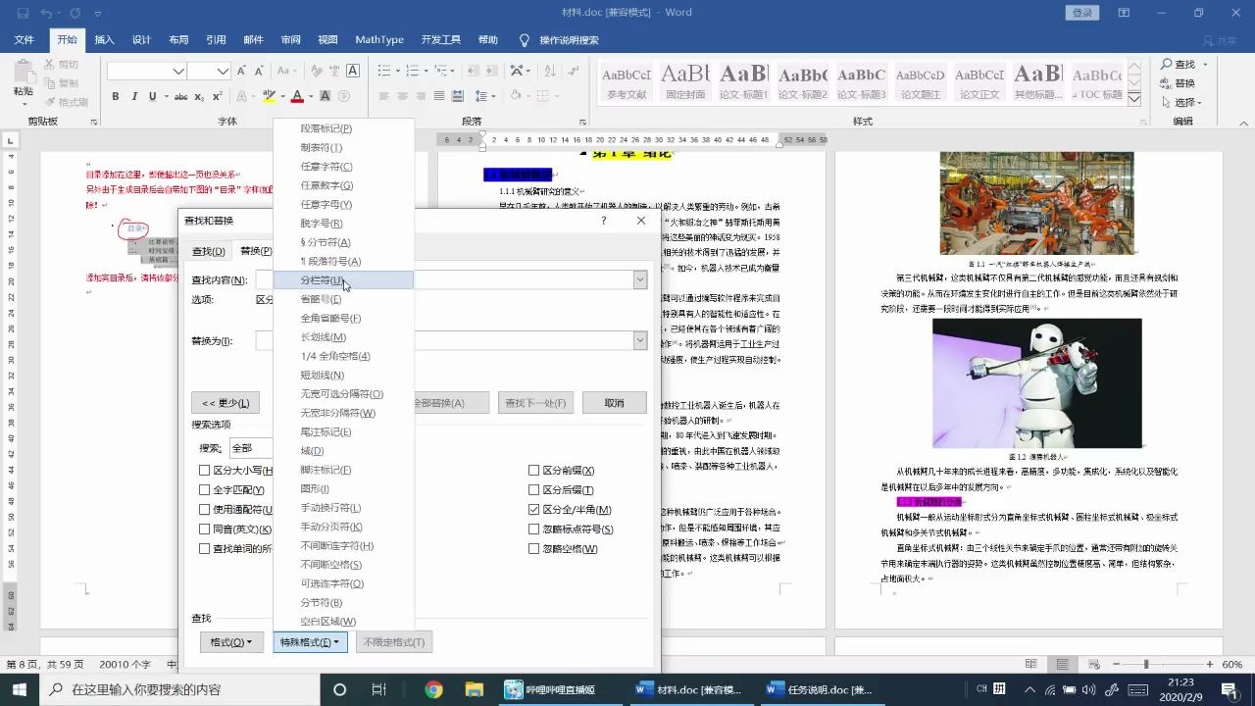
Task: Toggle bold formatting in the Font group
Action: coord(115,97)
